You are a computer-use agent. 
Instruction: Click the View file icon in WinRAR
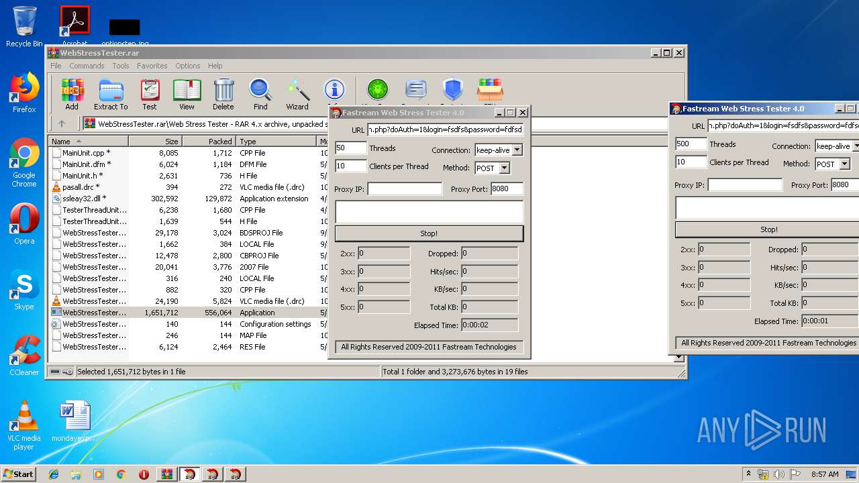(x=187, y=94)
